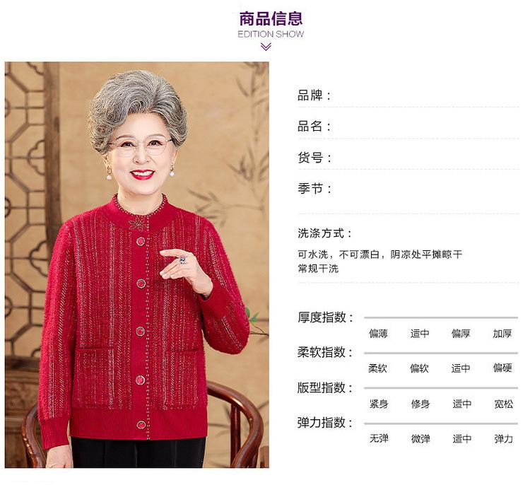Select 偏硬 on the softness scale
The height and width of the screenshot is (485, 530).
tap(502, 368)
